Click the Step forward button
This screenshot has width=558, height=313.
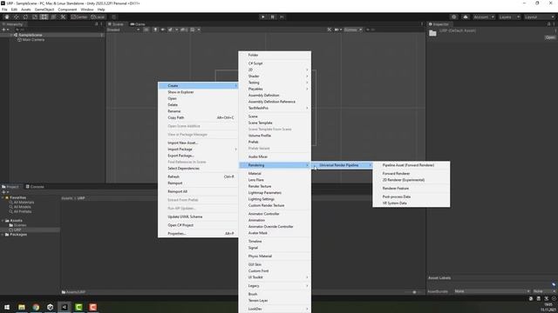coord(282,17)
